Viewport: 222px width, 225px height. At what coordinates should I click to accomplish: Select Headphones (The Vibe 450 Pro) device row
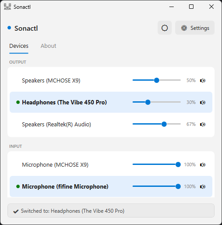(111, 102)
